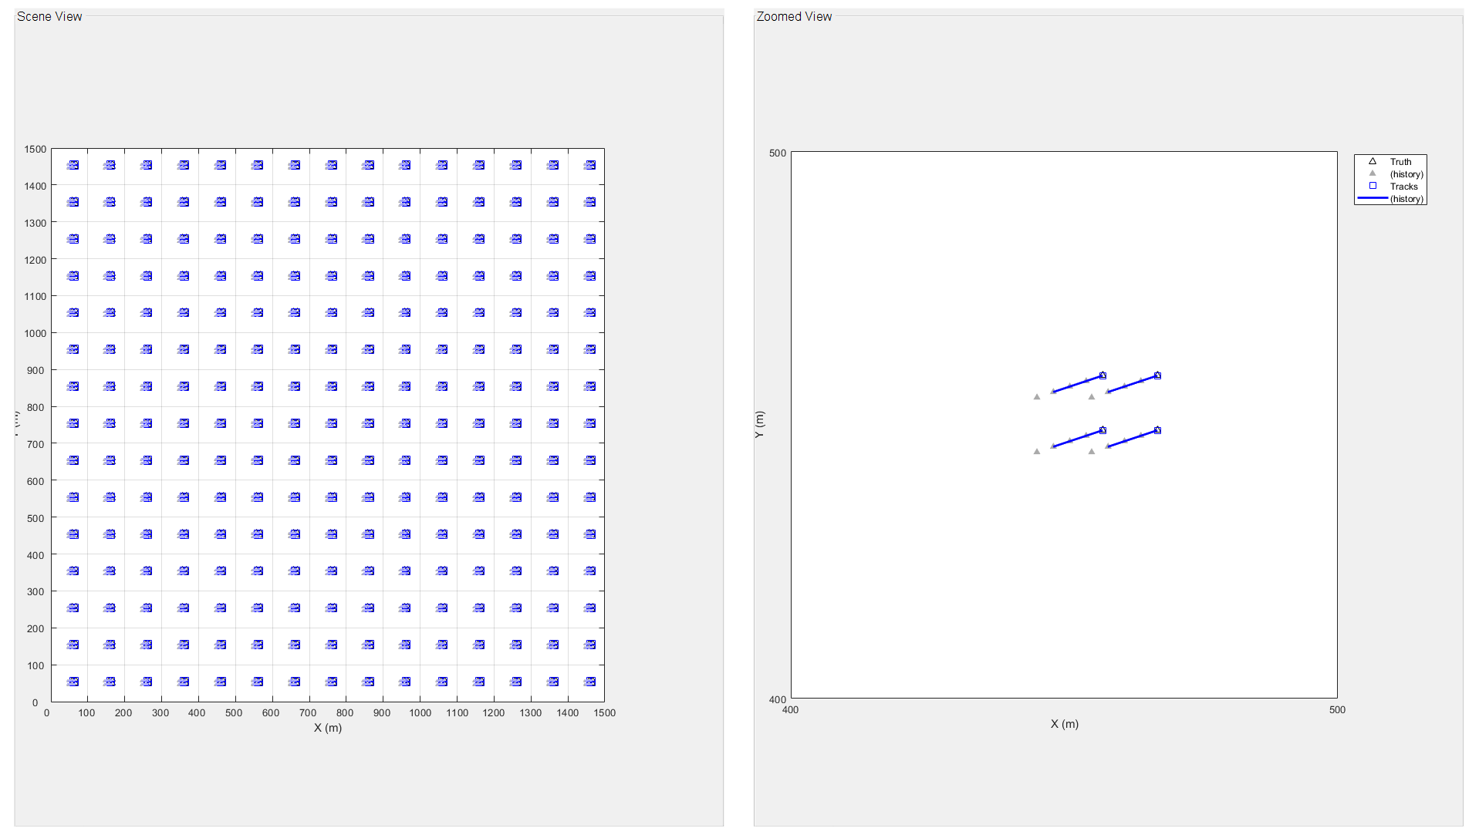Select the Scene View panel title
This screenshot has height=835, width=1479.
49,16
